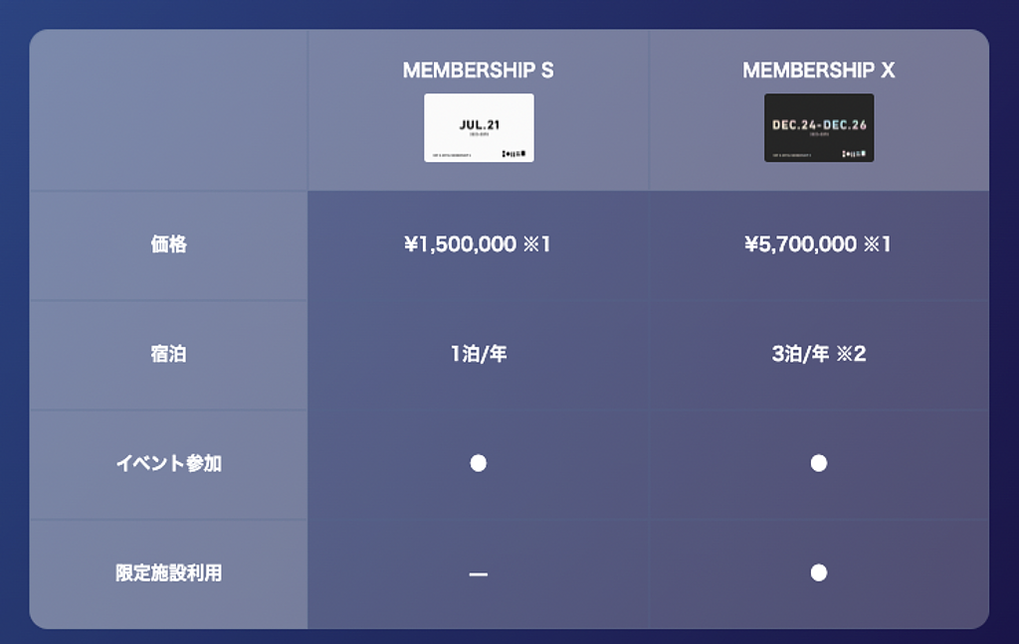Click the 限定施設利用 dash under MEMBERSHIP S

coord(479,573)
